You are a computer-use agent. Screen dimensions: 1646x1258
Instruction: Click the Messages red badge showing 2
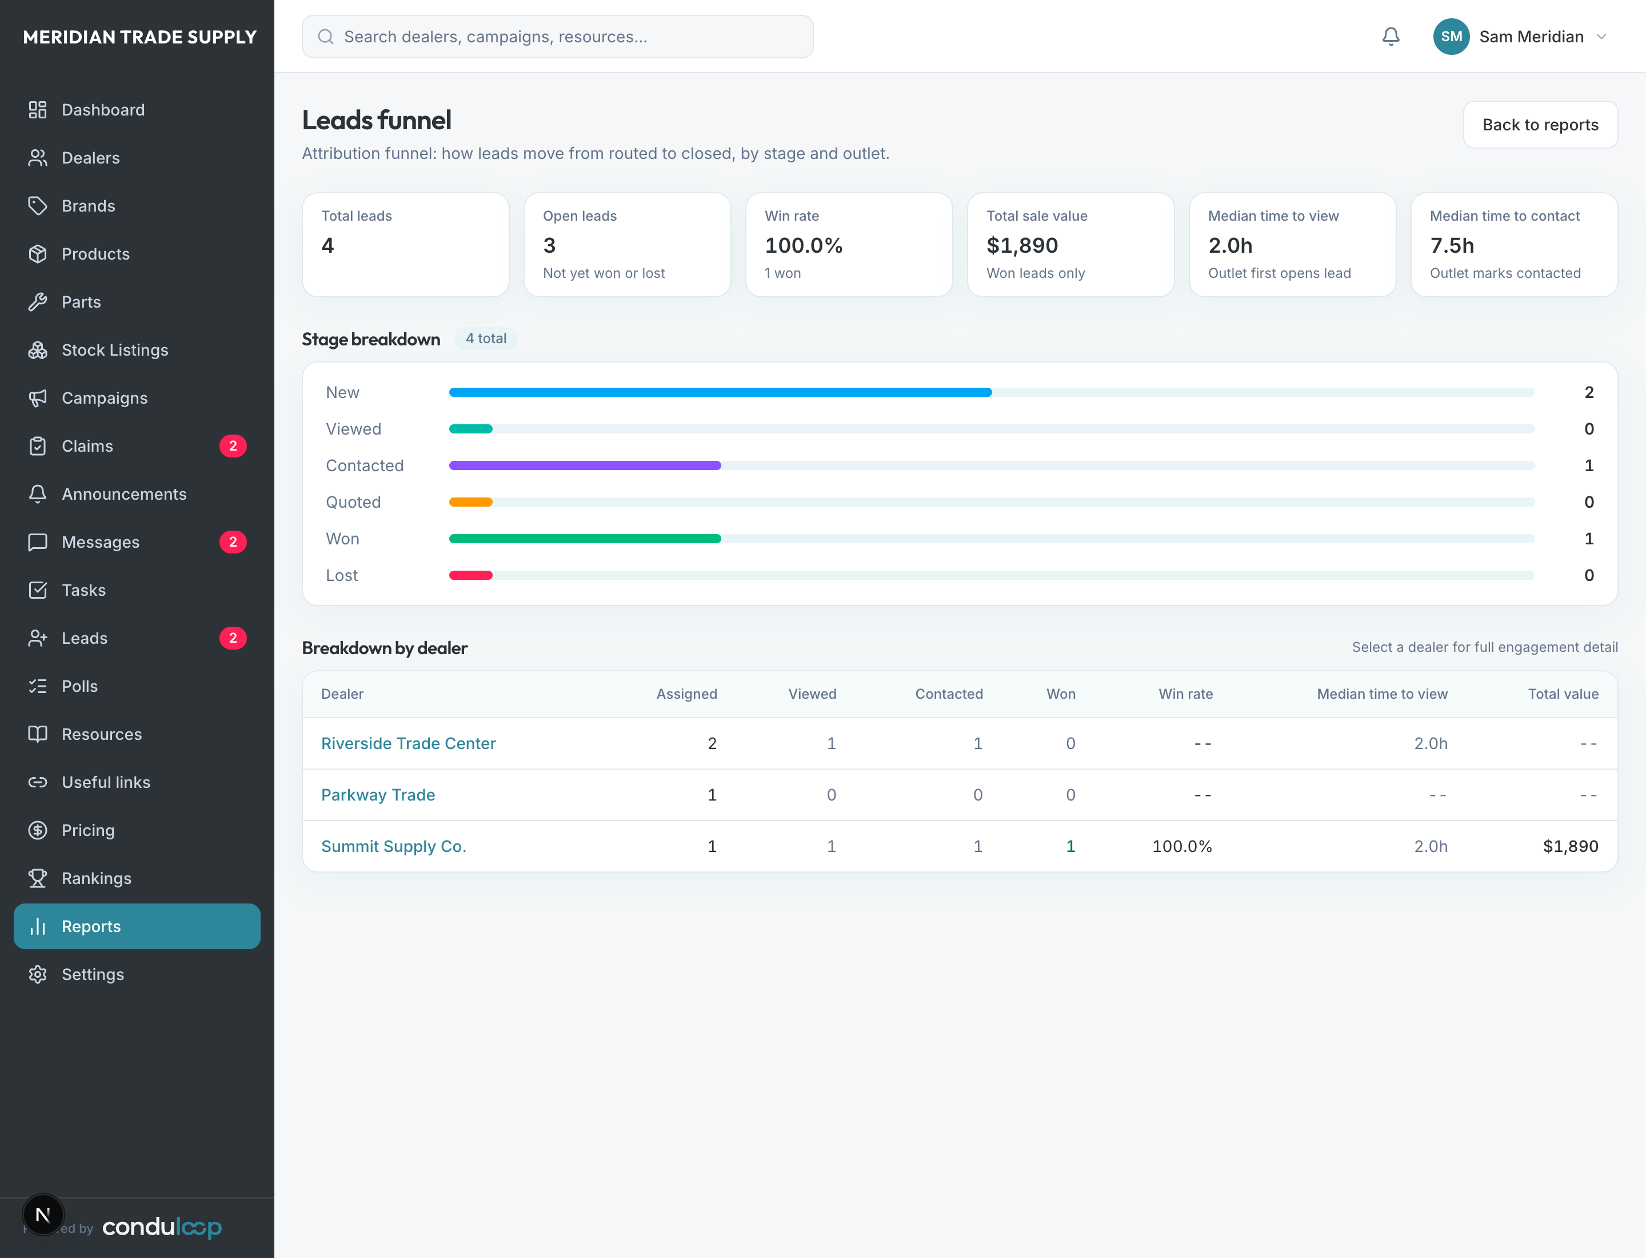(233, 542)
